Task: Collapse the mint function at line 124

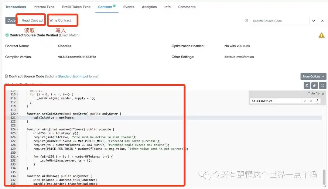Action: tap(17, 129)
